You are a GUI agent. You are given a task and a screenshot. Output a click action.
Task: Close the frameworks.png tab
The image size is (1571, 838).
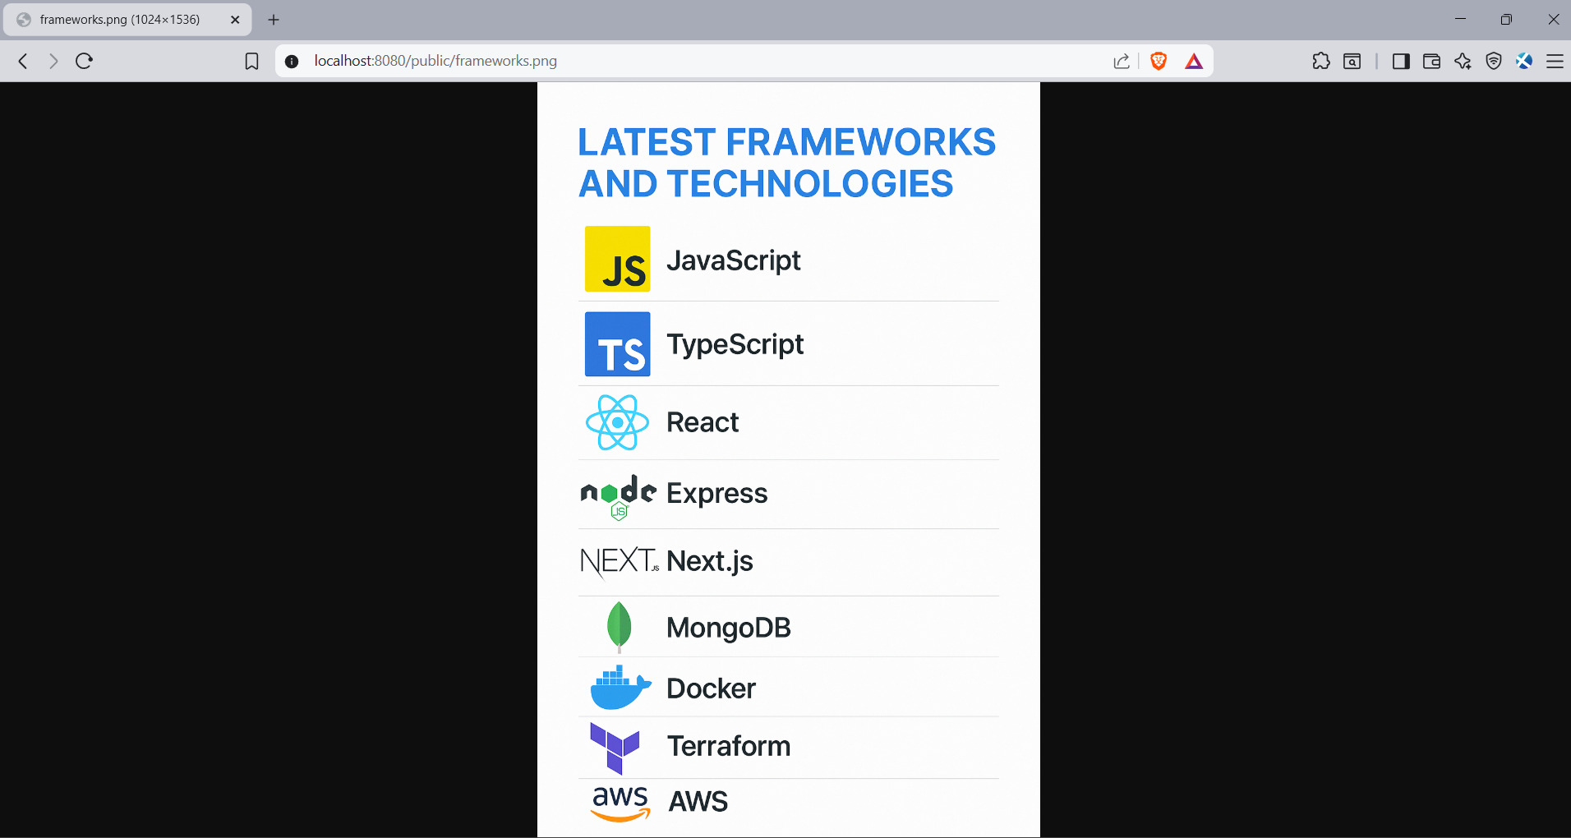(x=235, y=20)
